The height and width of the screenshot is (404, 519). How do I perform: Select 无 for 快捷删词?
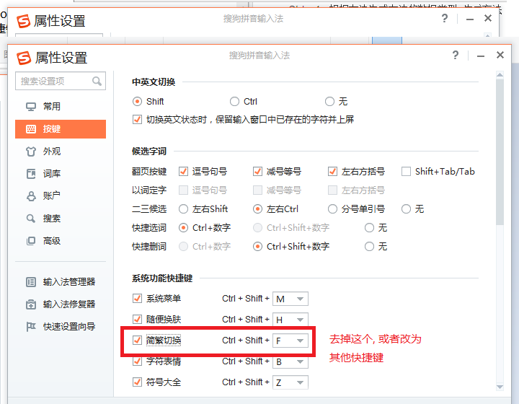point(369,247)
